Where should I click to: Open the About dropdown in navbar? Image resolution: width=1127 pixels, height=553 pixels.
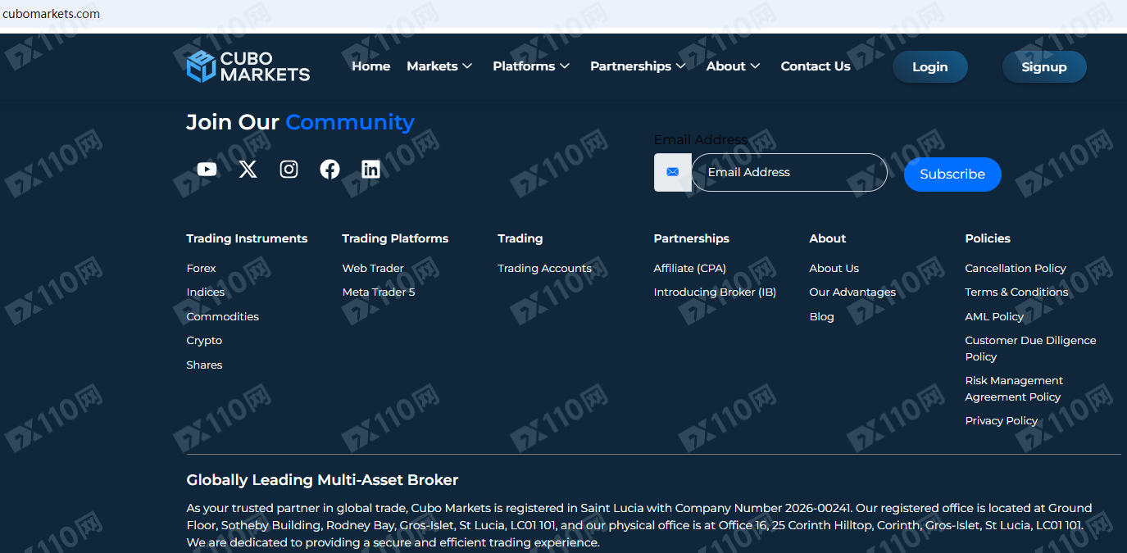(733, 66)
